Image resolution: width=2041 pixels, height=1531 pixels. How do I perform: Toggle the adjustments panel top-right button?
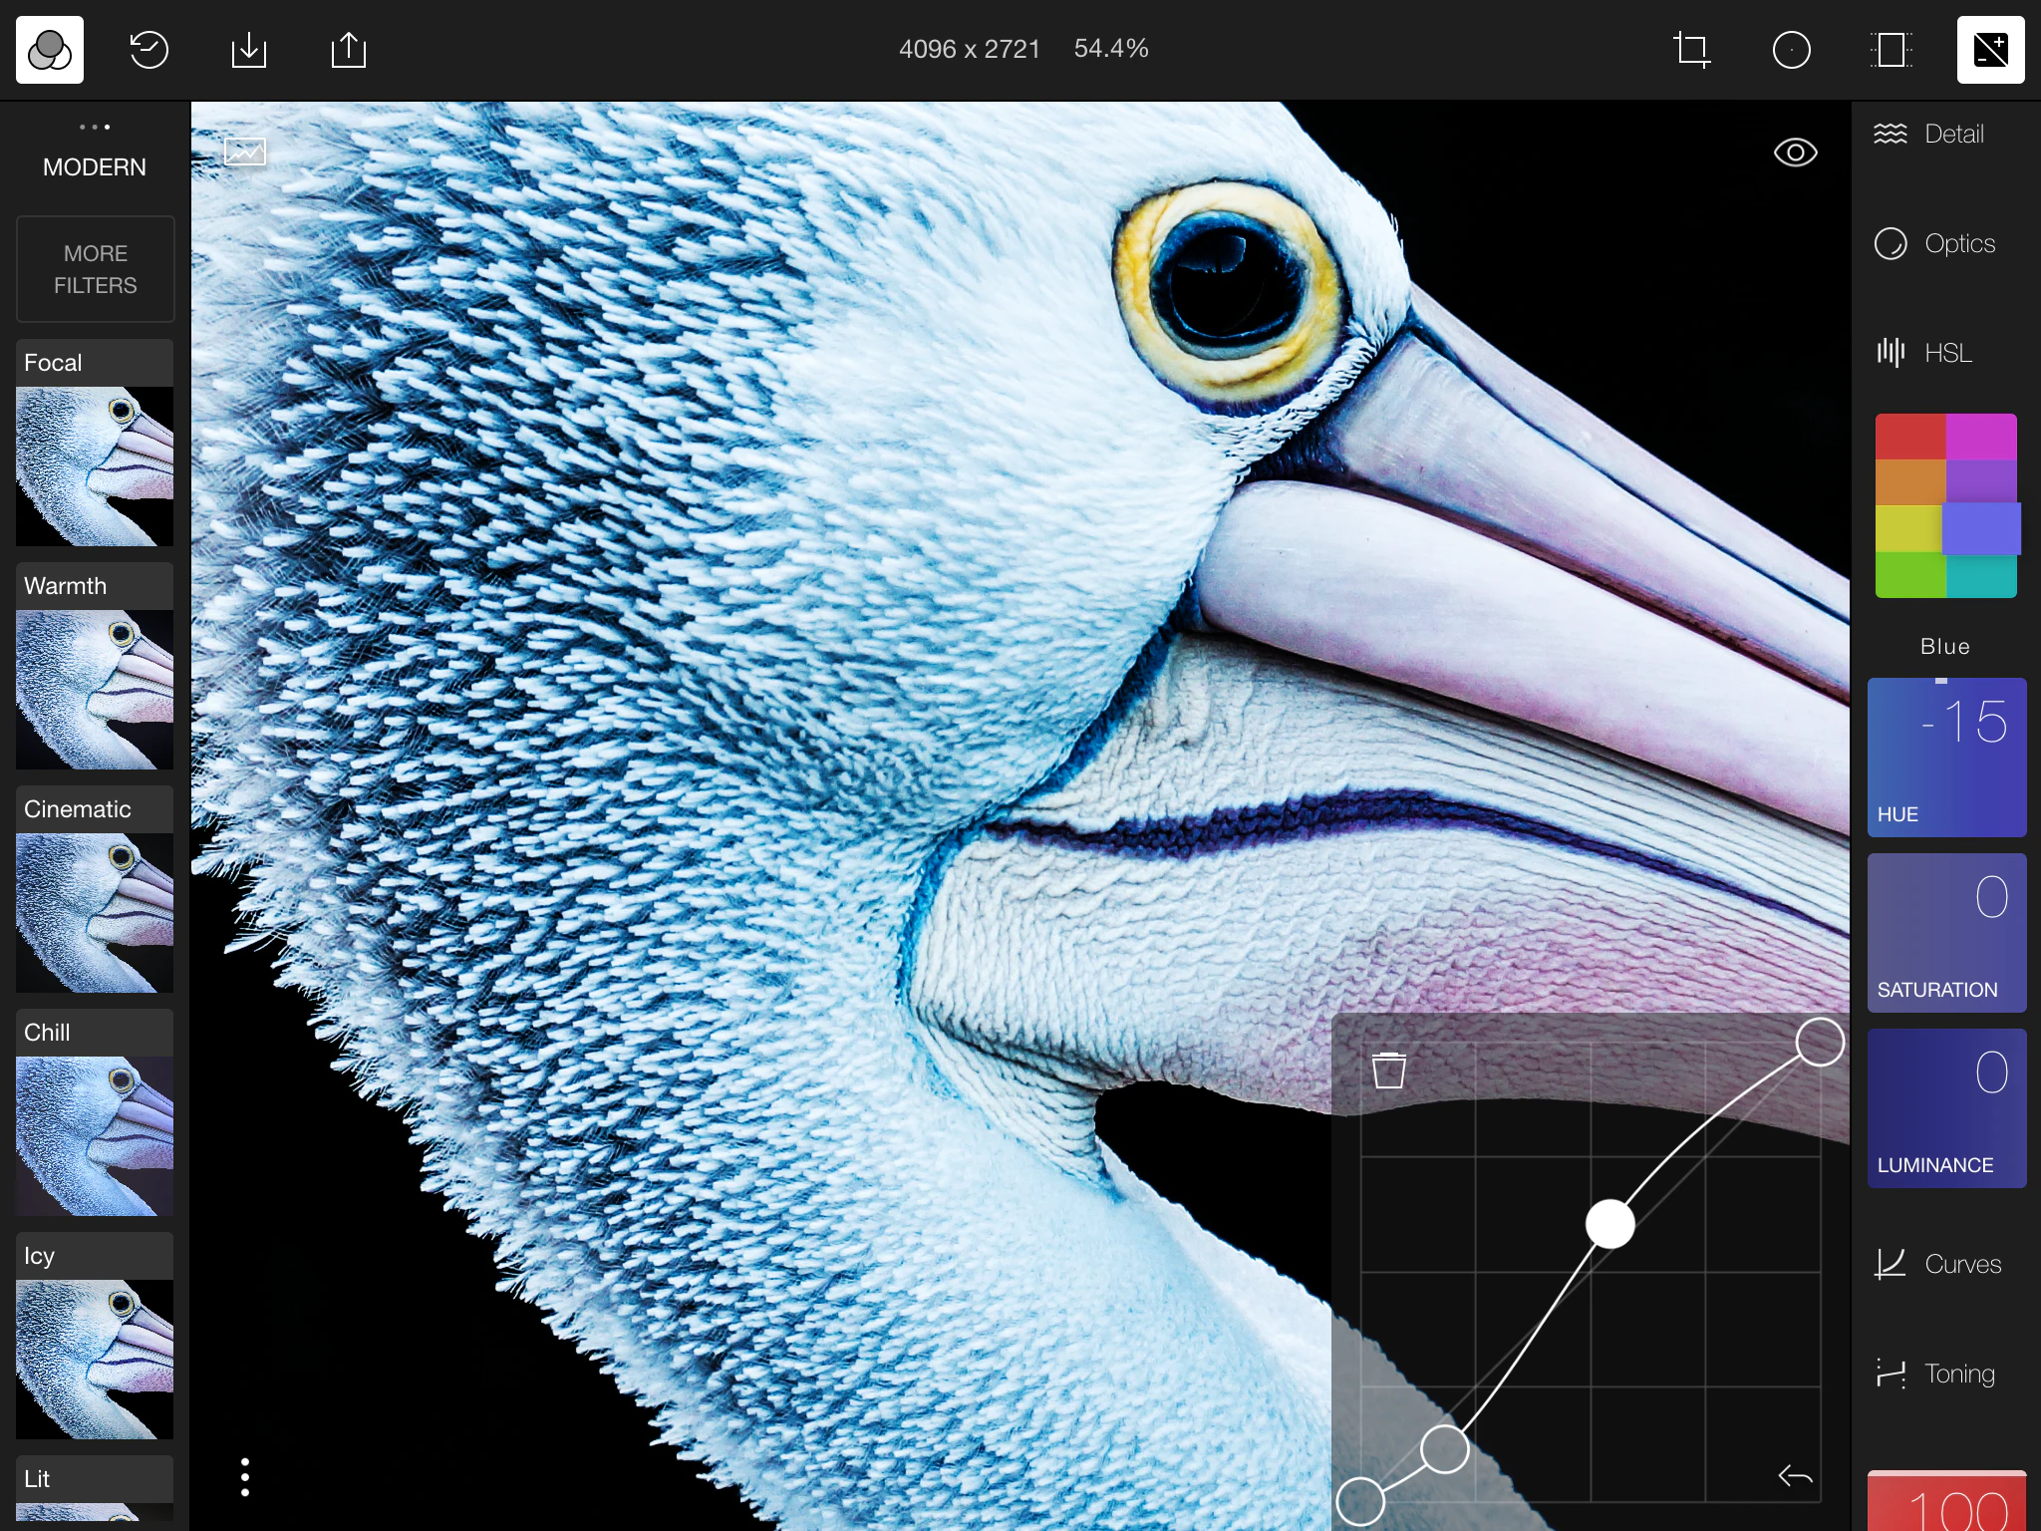1990,49
